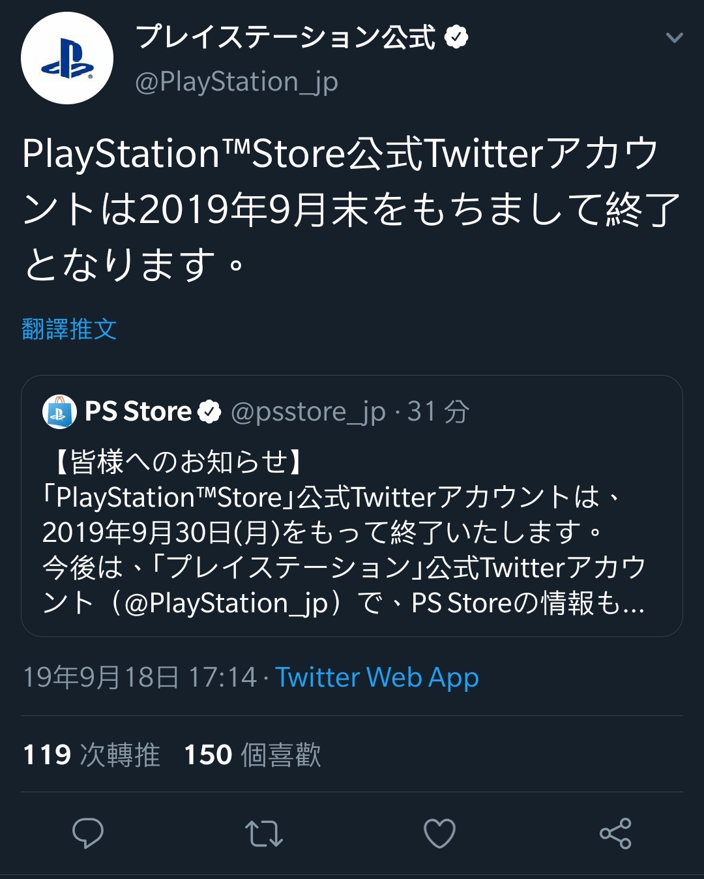View the 150 個喜歡 likes list
The image size is (704, 879).
point(253,754)
